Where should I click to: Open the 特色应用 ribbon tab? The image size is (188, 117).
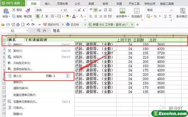[x=150, y=4]
